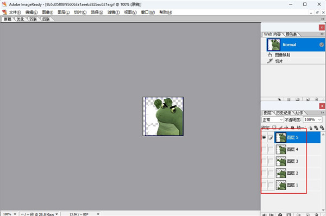This screenshot has width=326, height=216.
Task: Click the arrow icon at Web content bottom
Action: tap(279, 99)
